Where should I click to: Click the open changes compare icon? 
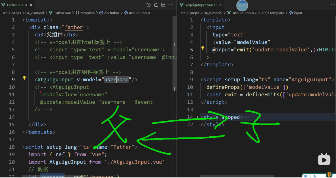[156, 5]
